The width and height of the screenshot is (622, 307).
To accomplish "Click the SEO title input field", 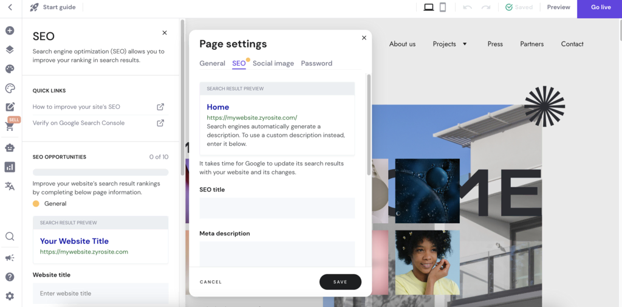I will pyautogui.click(x=277, y=208).
